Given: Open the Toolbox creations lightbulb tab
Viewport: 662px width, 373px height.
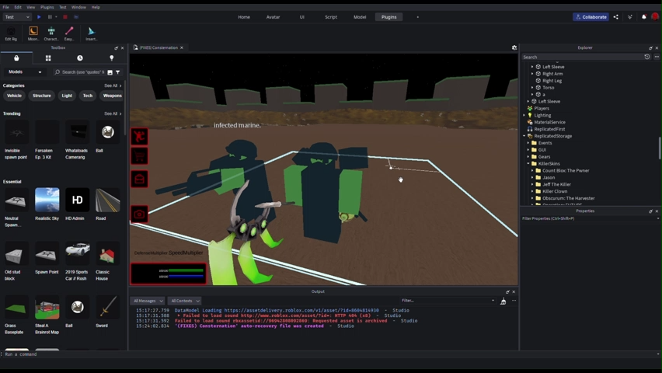Looking at the screenshot, I should tap(111, 58).
